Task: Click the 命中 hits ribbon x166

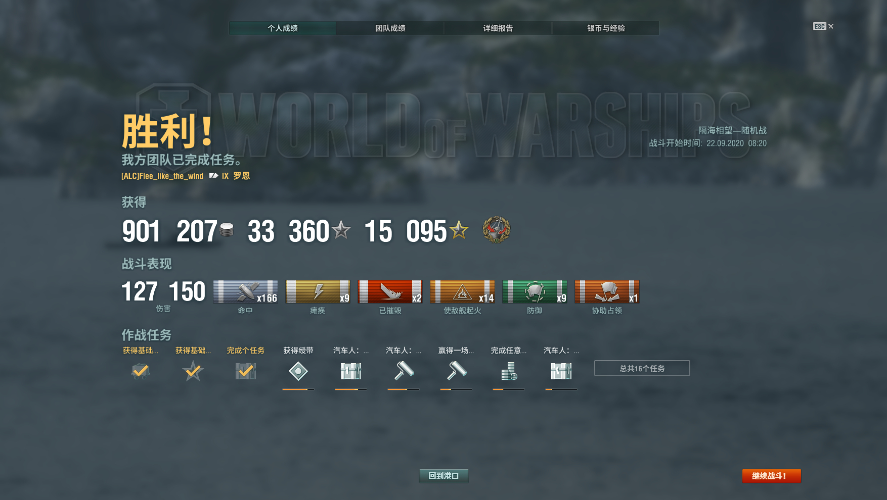Action: 245,292
